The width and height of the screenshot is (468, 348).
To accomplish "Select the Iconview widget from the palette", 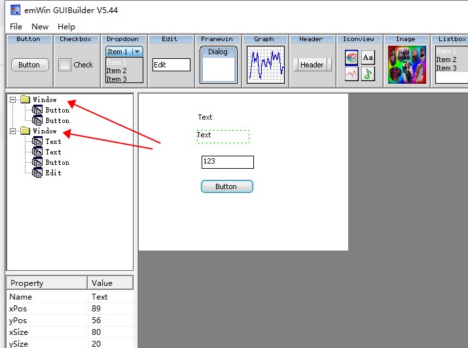I will [359, 61].
